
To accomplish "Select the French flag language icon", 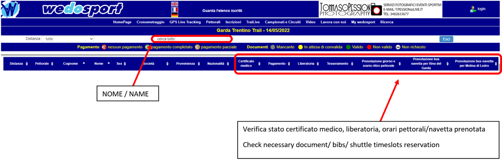I will (x=174, y=9).
